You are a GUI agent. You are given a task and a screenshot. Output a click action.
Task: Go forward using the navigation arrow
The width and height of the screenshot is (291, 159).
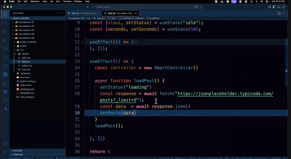pos(92,7)
